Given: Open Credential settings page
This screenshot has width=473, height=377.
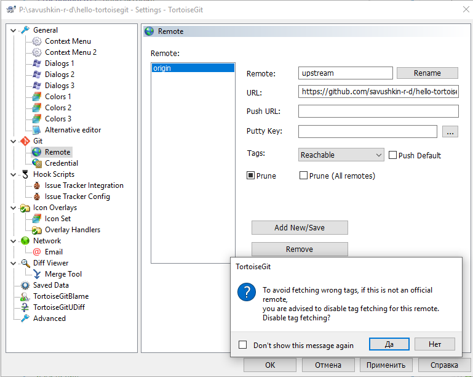Looking at the screenshot, I should tap(62, 163).
